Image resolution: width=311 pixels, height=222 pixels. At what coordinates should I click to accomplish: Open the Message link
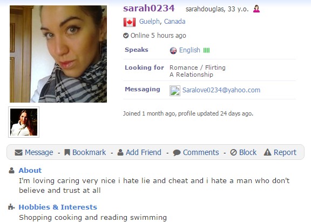(39, 152)
